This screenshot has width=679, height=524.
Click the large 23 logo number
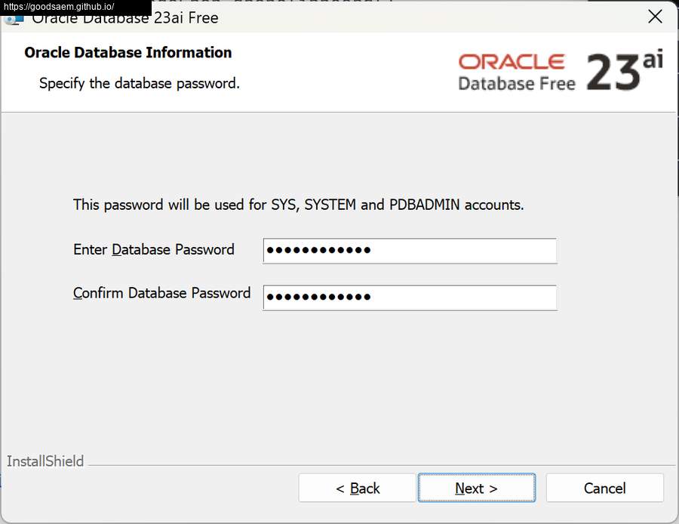pos(613,72)
